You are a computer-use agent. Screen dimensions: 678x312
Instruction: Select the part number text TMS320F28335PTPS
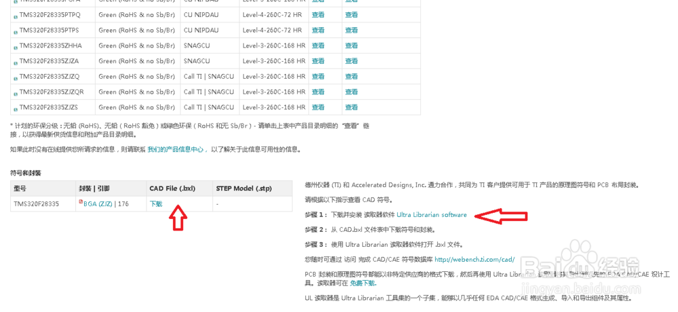point(49,31)
